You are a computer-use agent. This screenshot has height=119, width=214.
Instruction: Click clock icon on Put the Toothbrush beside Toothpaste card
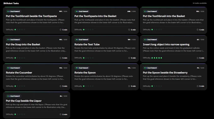click(x=60, y=30)
